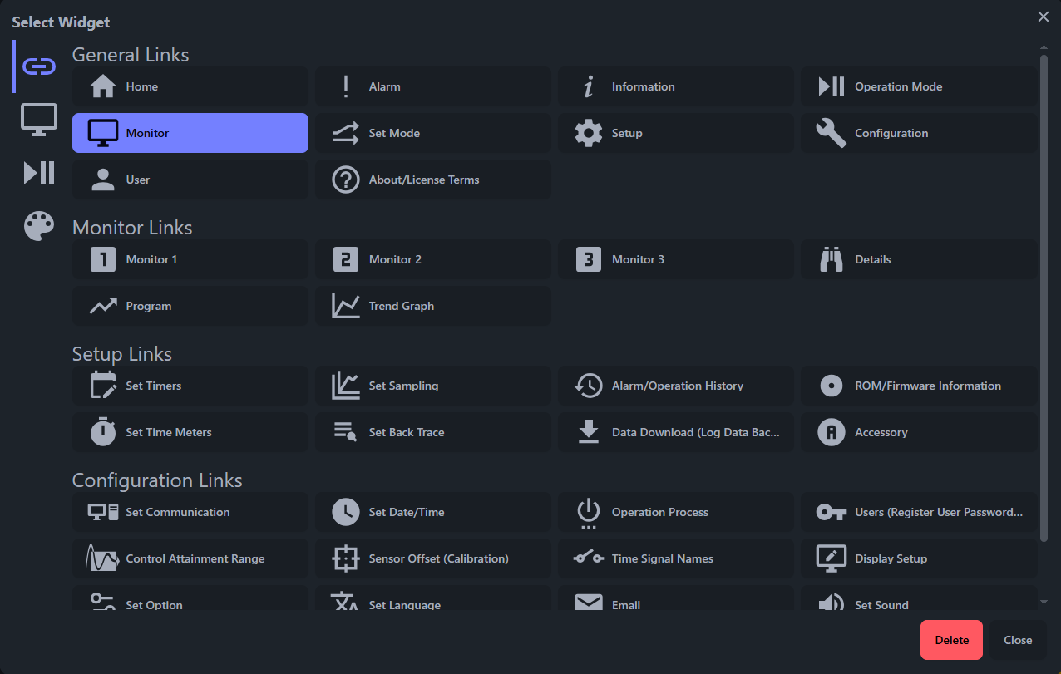Pick the Set Back Trace search-list icon

pyautogui.click(x=346, y=432)
